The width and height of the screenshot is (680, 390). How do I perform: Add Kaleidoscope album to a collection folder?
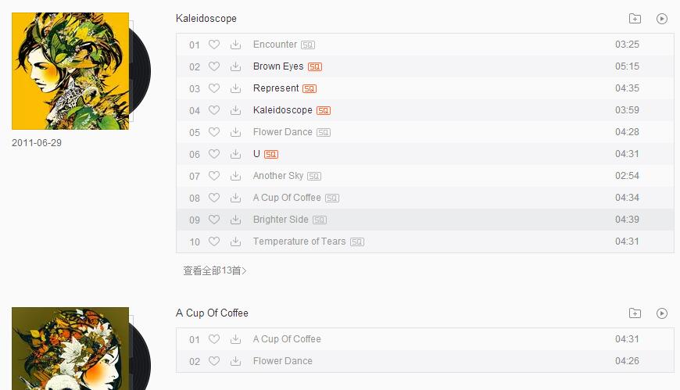pos(635,19)
